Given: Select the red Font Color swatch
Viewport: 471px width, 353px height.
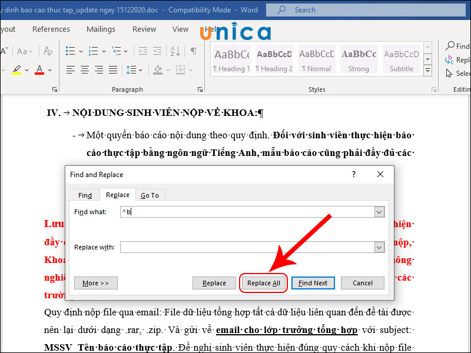Looking at the screenshot, I should pyautogui.click(x=39, y=74).
